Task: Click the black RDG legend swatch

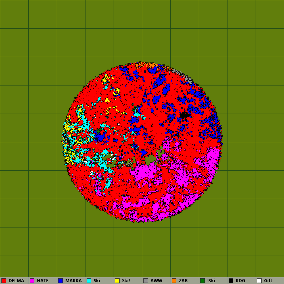Action: (231, 281)
